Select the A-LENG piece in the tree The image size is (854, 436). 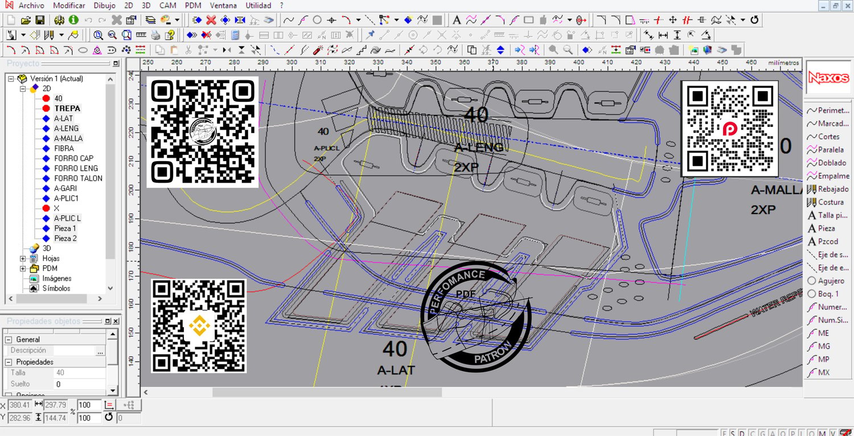click(67, 128)
